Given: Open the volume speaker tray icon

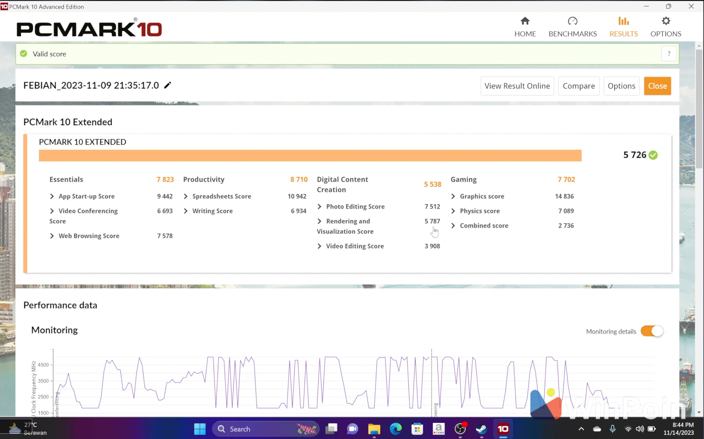Looking at the screenshot, I should [639, 429].
